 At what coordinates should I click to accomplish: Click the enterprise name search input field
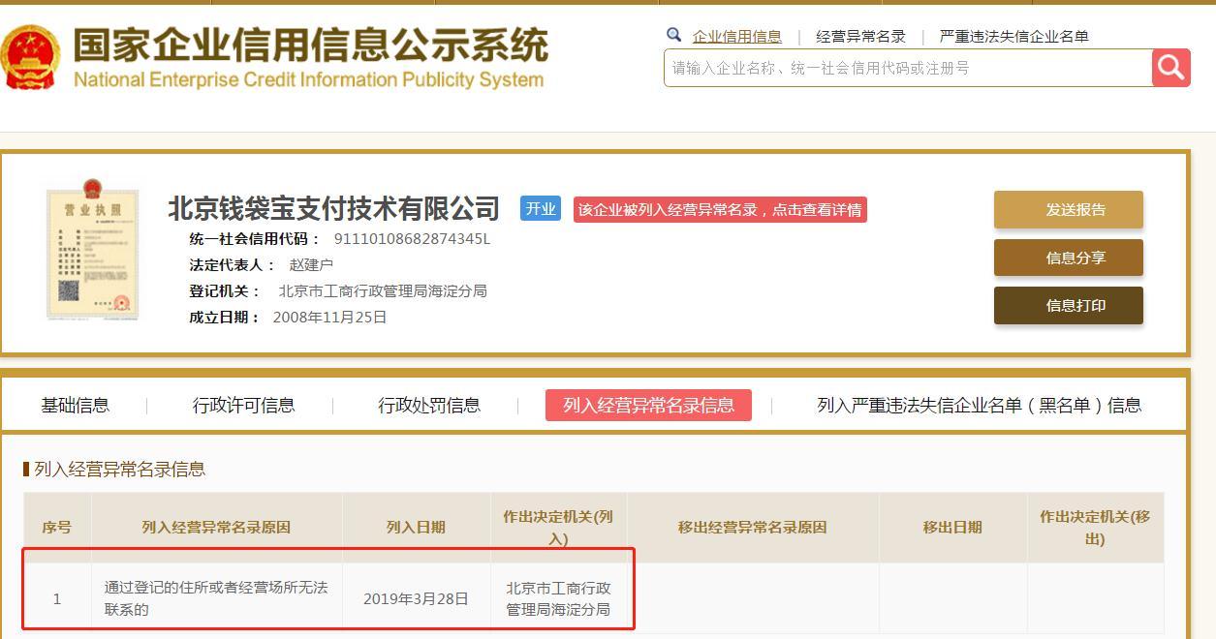[x=907, y=68]
